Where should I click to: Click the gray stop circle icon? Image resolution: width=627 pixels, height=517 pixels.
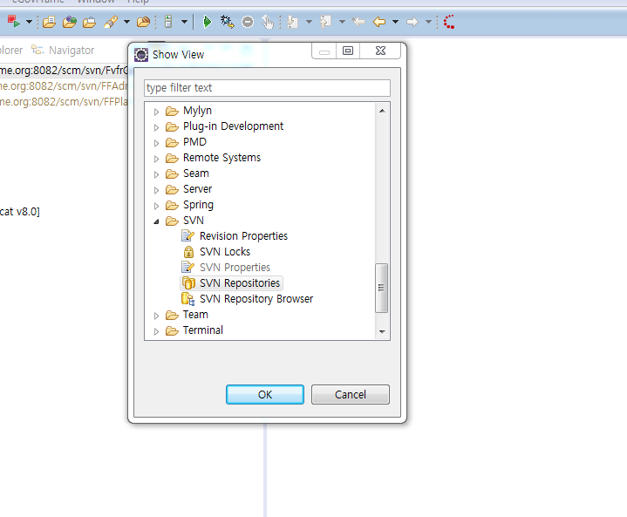point(248,22)
